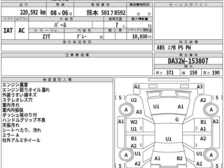Viewport: 224px width, 168px height.
Task: Click the interior color グレー
Action: [x=82, y=36]
